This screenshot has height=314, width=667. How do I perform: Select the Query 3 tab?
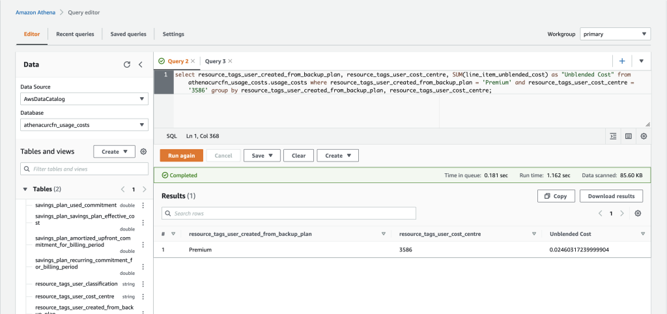[215, 61]
